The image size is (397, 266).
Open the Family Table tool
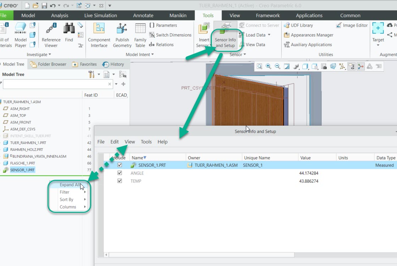[x=140, y=35]
